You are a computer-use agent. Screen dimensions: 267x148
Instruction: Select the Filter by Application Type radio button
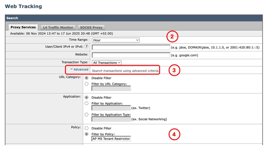point(87,115)
